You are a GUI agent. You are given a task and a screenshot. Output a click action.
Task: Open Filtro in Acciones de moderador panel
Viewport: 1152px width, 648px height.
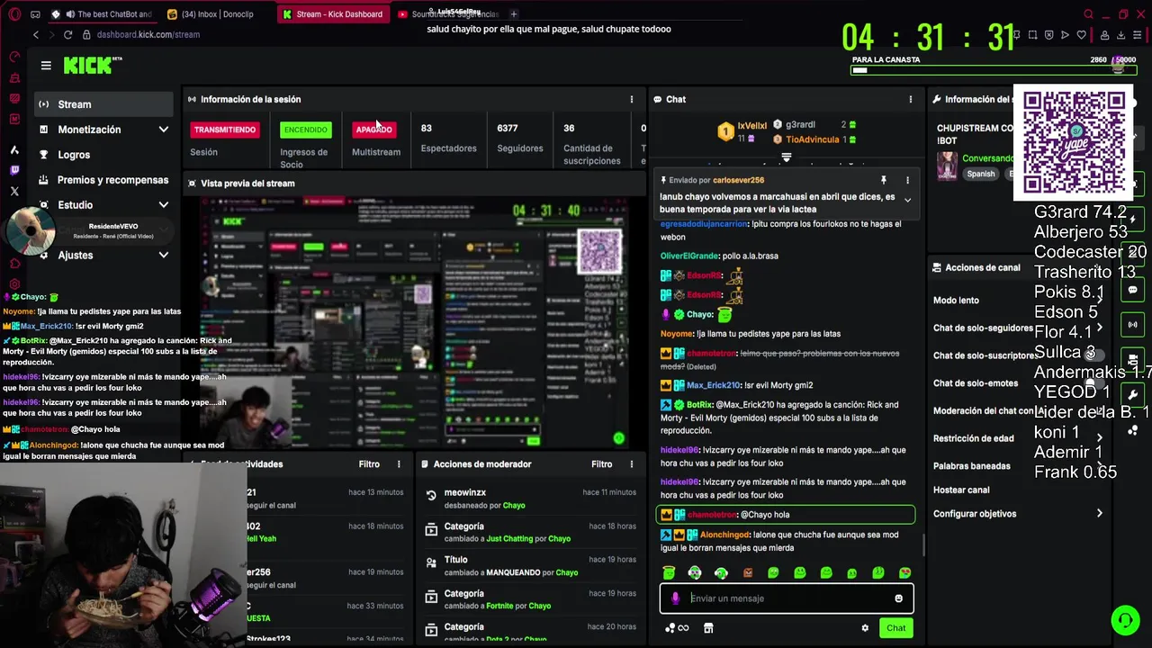point(602,464)
